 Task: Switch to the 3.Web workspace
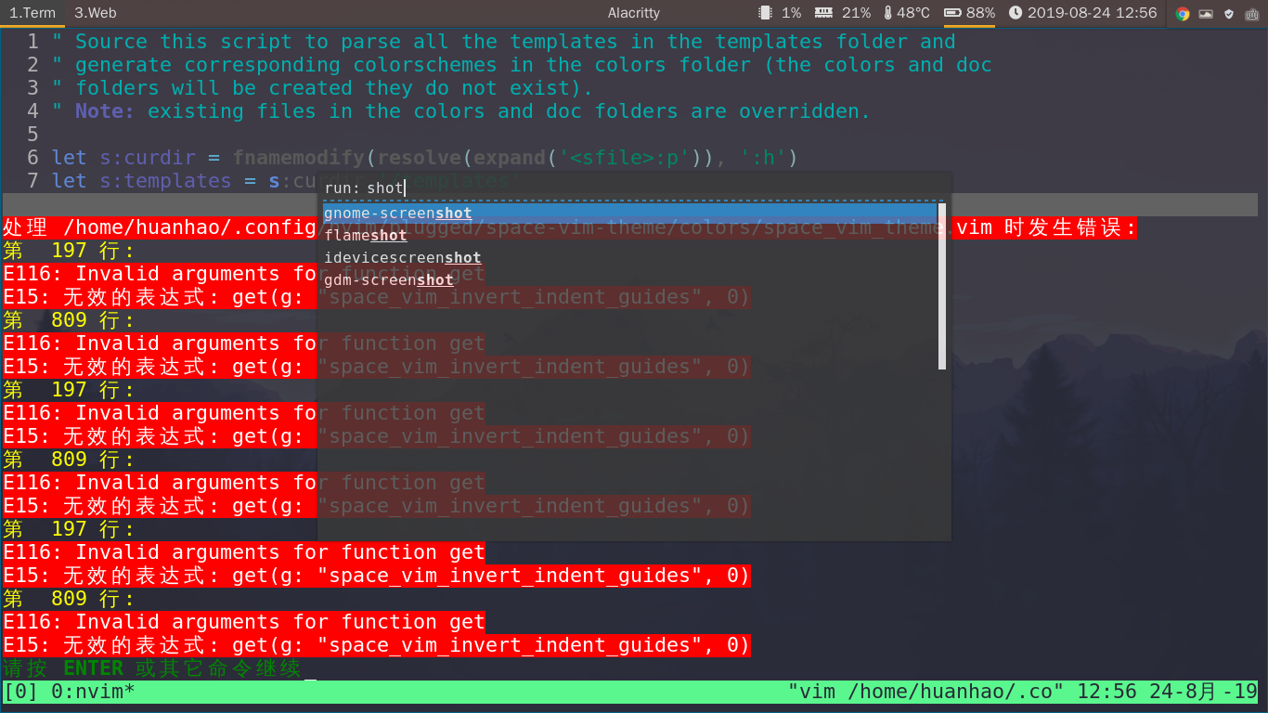coord(96,13)
